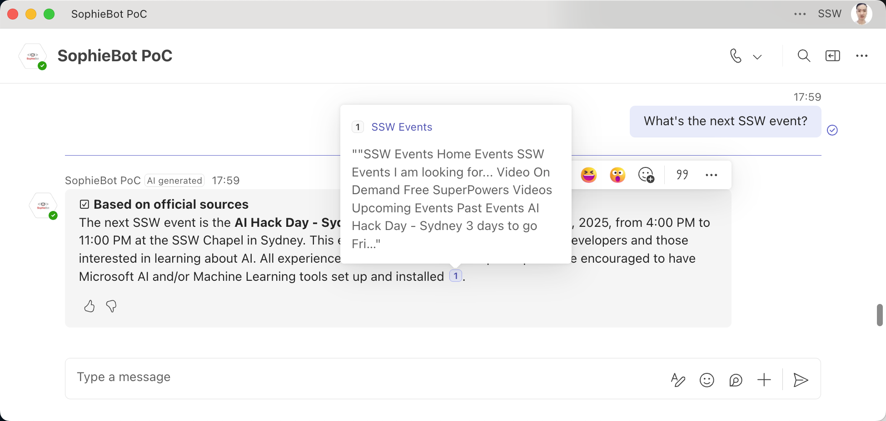Start an audio call with SophieBot PoC
This screenshot has height=421, width=886.
click(736, 56)
